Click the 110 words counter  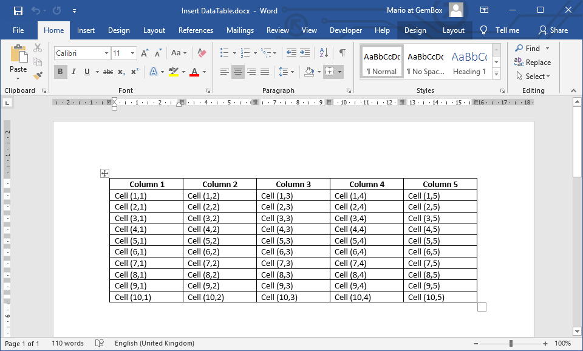[67, 343]
